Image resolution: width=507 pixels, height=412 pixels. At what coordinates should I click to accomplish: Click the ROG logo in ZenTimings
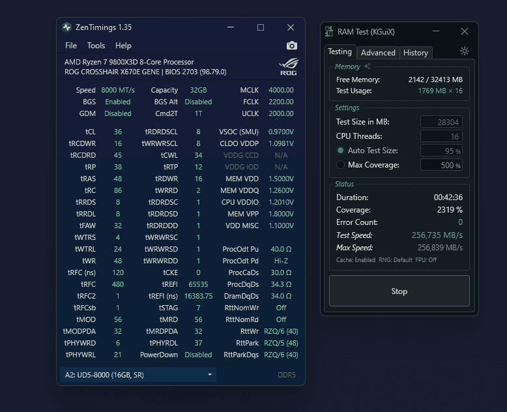288,67
